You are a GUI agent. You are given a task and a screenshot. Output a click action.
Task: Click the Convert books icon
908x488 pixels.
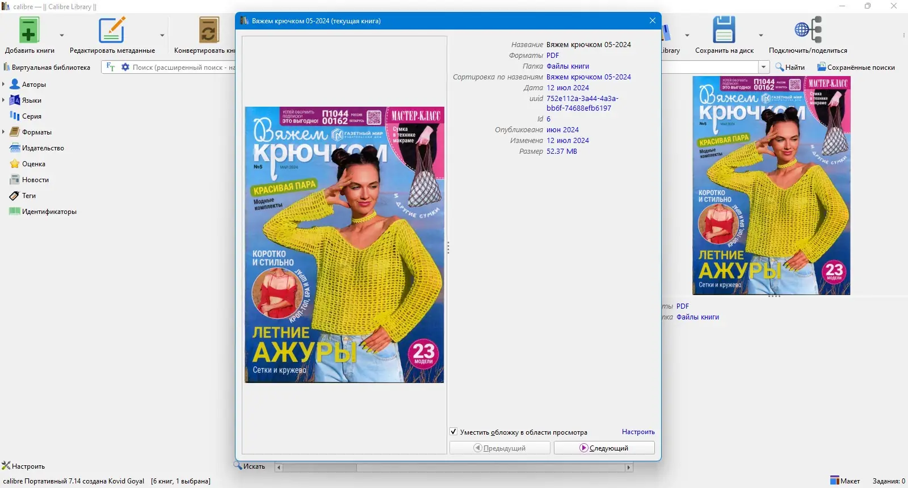209,30
